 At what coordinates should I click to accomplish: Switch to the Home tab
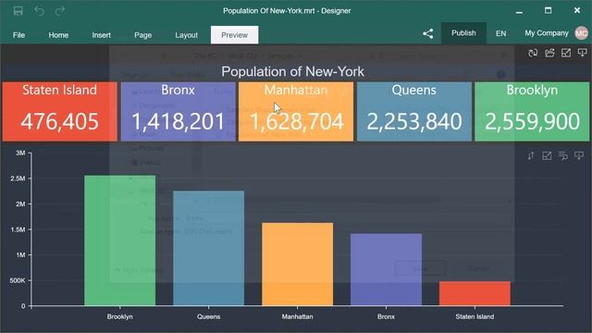(58, 35)
